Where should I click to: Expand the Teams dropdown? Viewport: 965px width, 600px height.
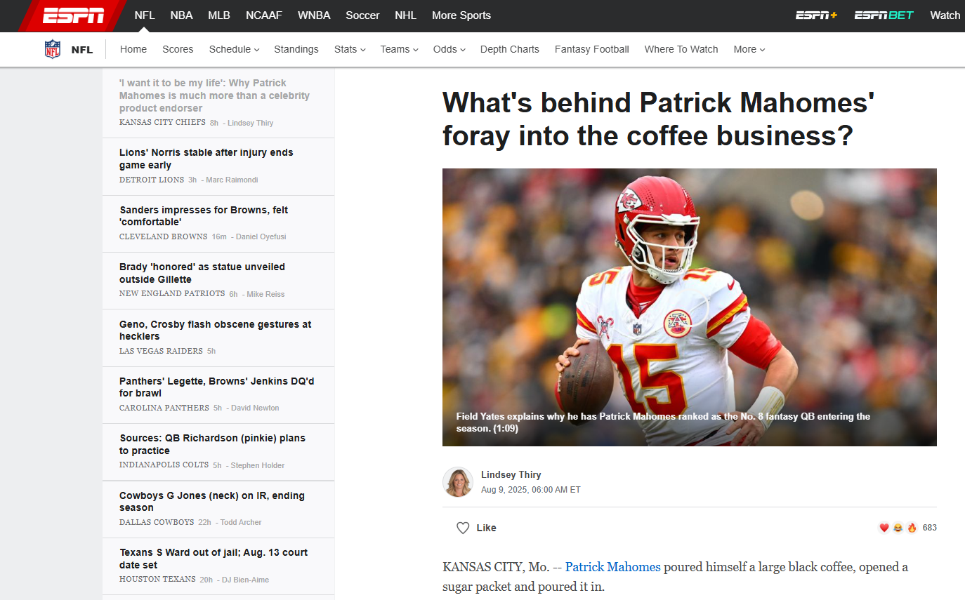tap(399, 49)
